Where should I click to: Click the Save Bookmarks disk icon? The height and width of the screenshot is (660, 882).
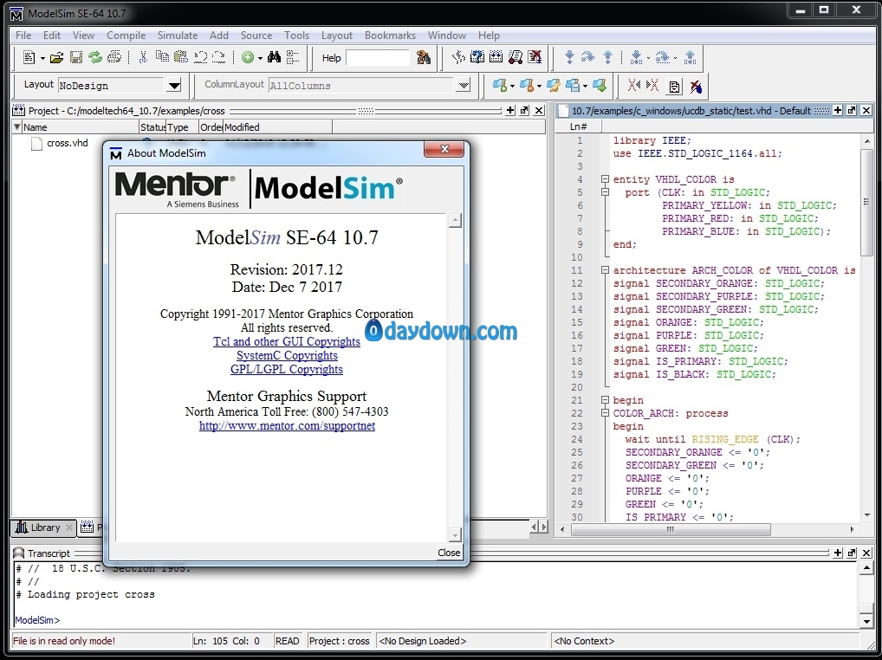(x=573, y=86)
